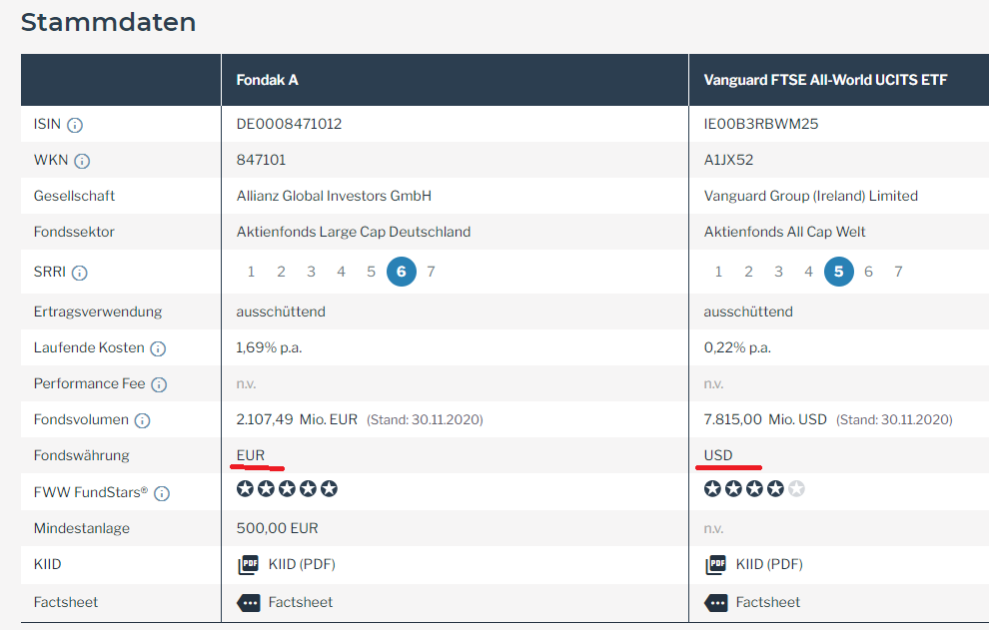Click Vanguard's four-star FundStars rating

coord(754,489)
